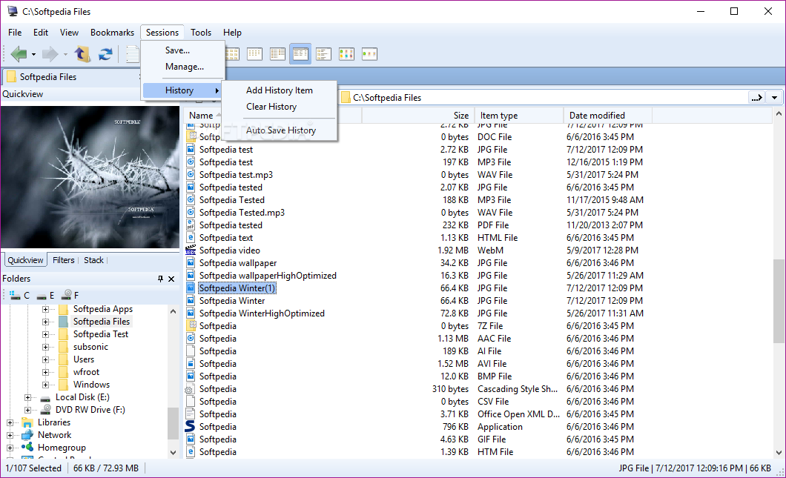The image size is (786, 478).
Task: Click the 7Z archive file icon
Action: [191, 325]
